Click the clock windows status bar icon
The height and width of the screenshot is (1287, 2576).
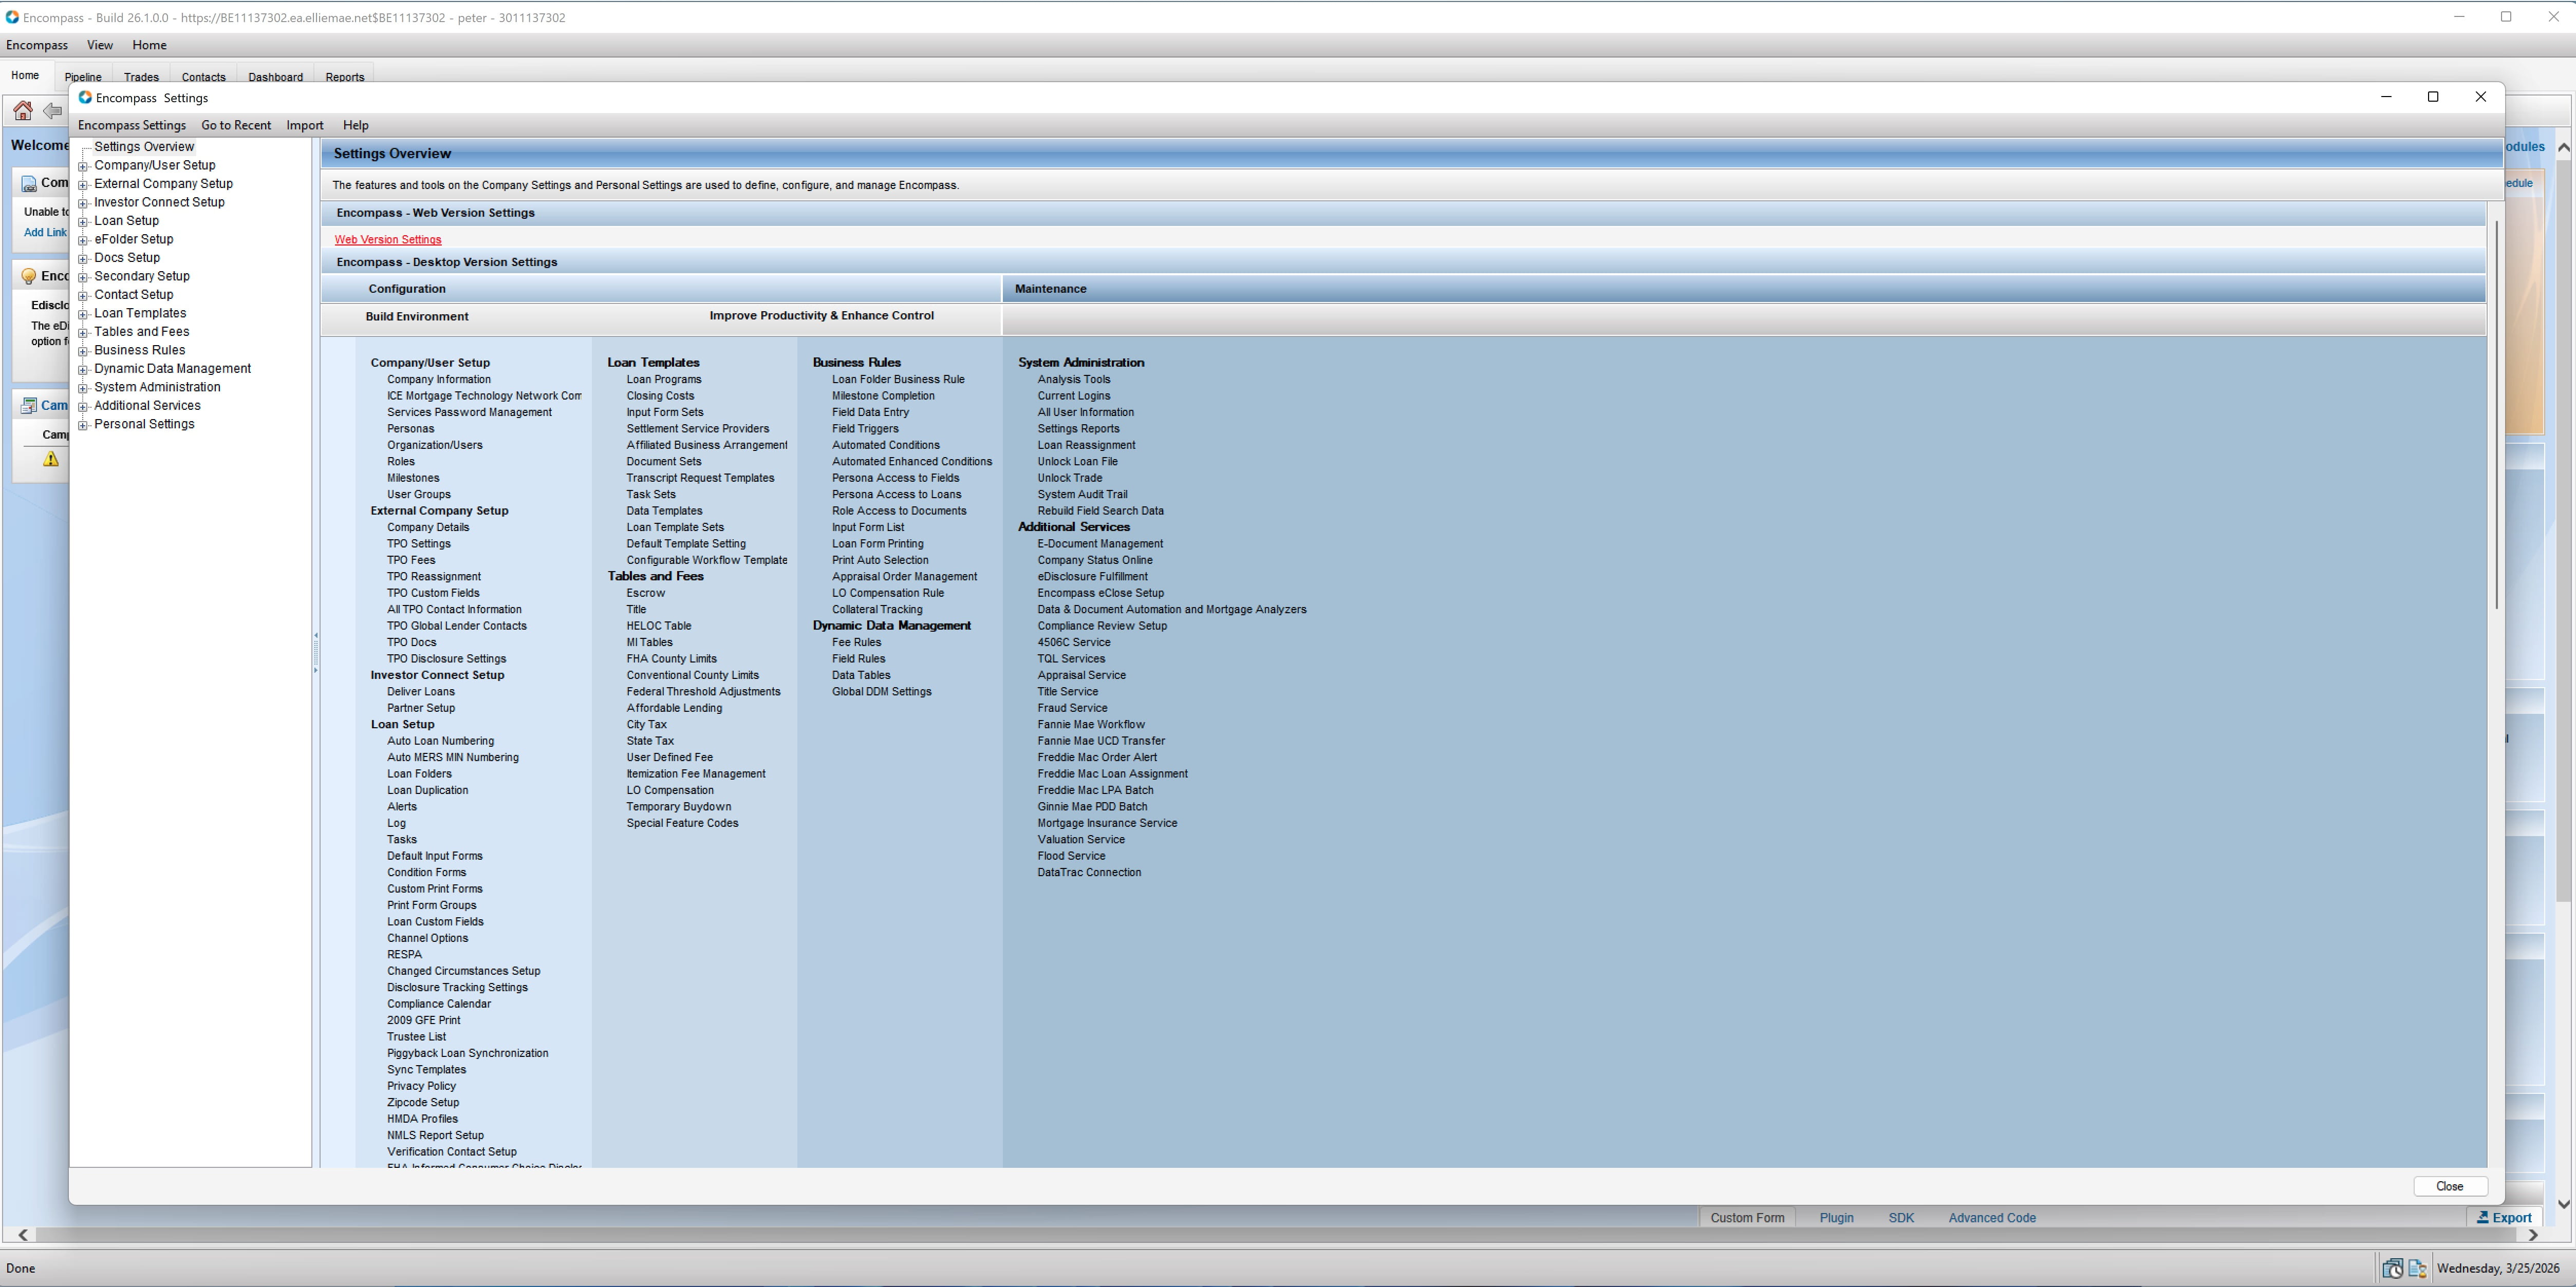click(2392, 1268)
